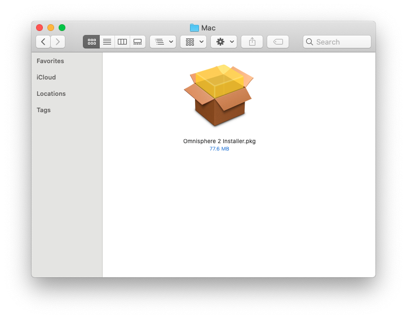This screenshot has height=319, width=407.
Task: Go back with the left chevron button
Action: (43, 42)
